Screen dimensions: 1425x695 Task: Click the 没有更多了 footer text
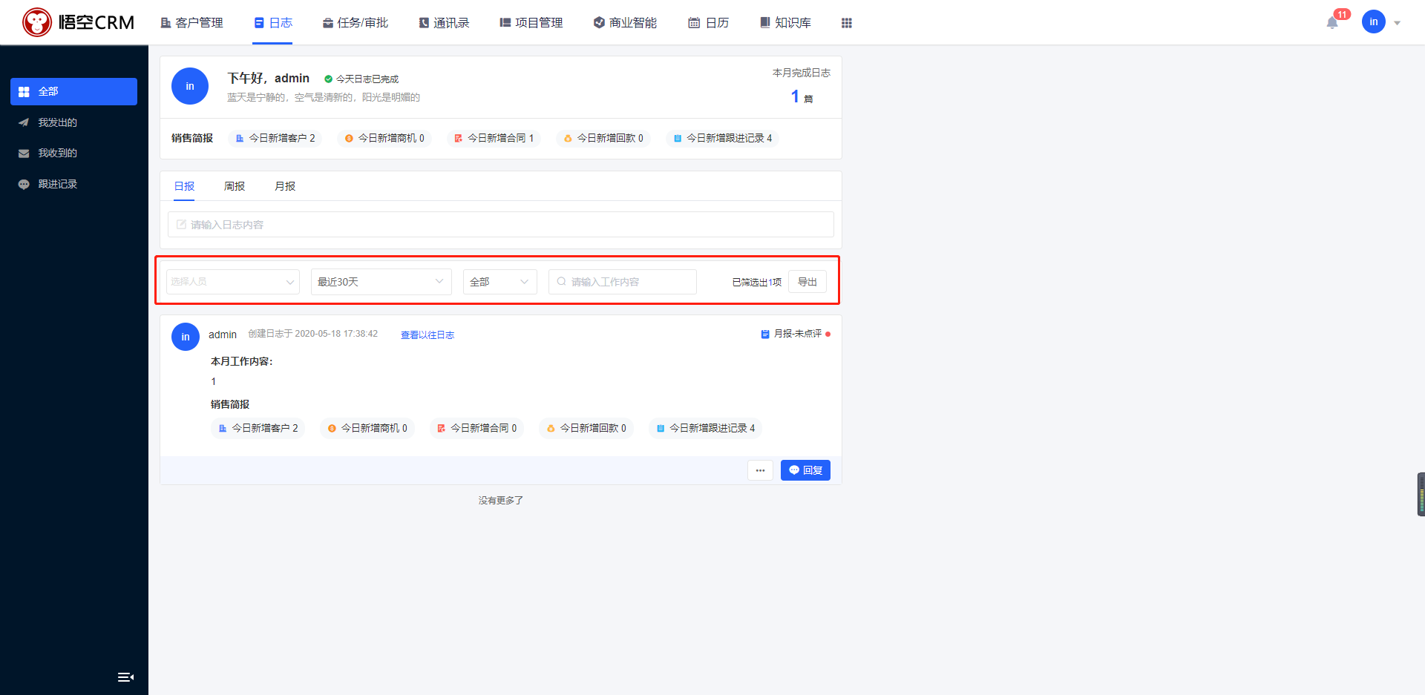pyautogui.click(x=501, y=501)
